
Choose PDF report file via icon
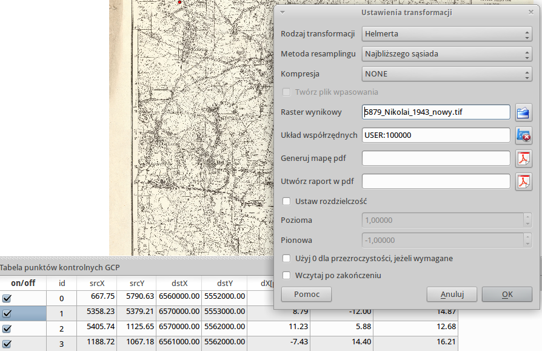523,182
